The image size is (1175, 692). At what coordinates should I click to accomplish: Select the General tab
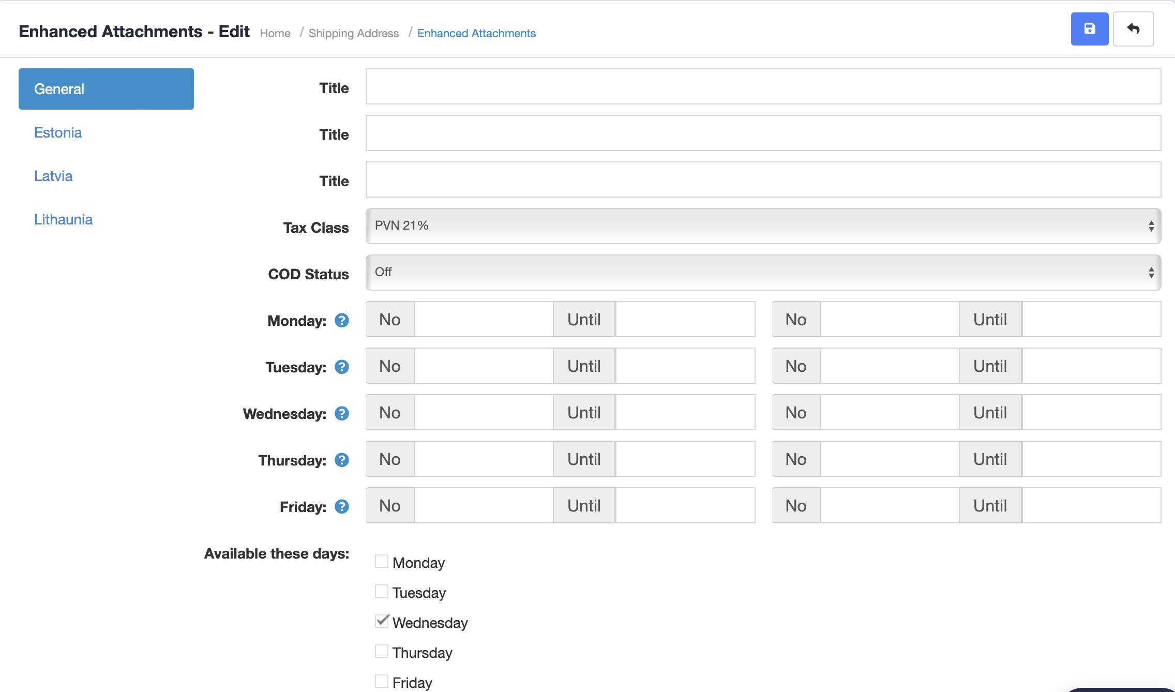tap(106, 89)
